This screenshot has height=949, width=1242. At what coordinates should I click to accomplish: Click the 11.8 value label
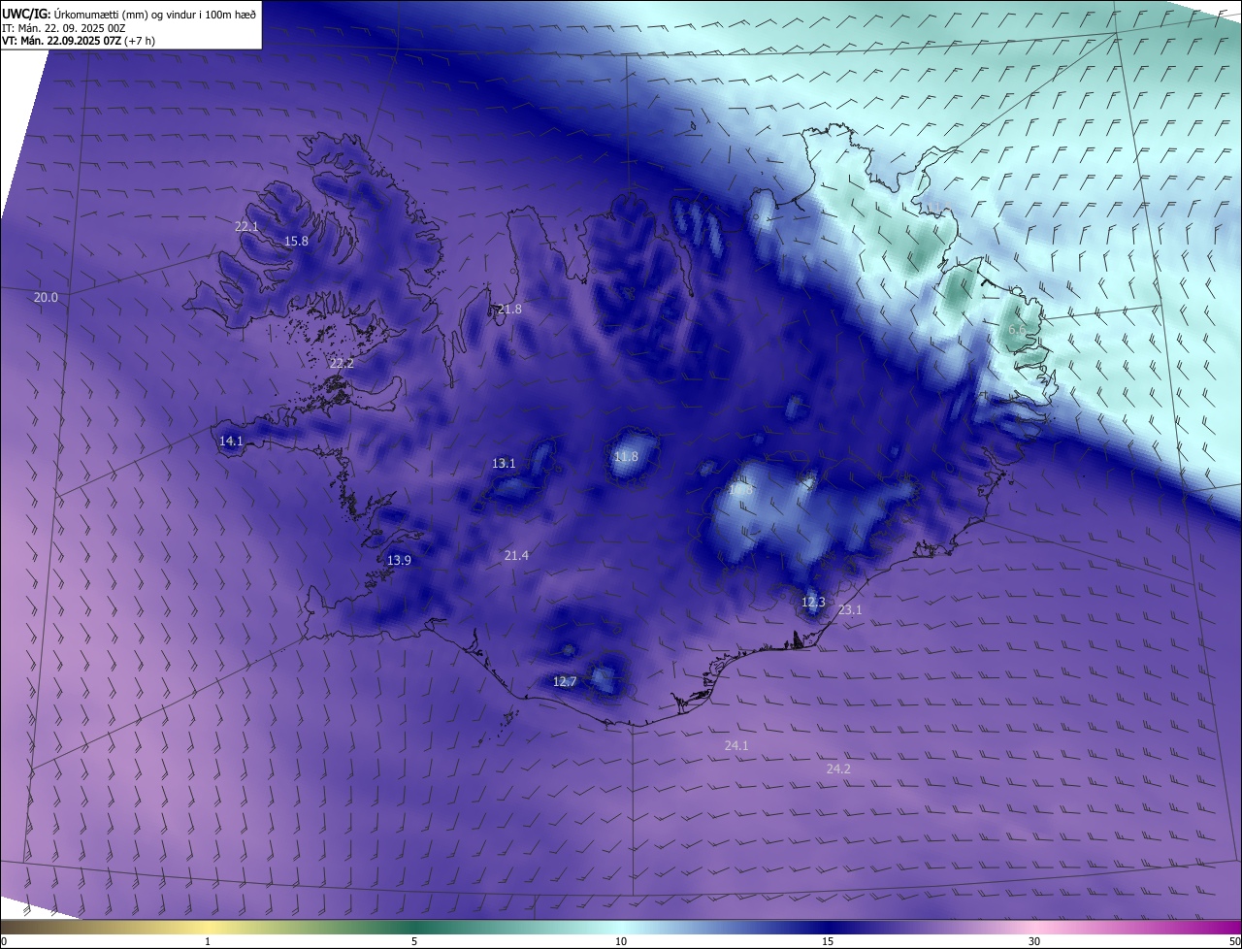[x=627, y=457]
